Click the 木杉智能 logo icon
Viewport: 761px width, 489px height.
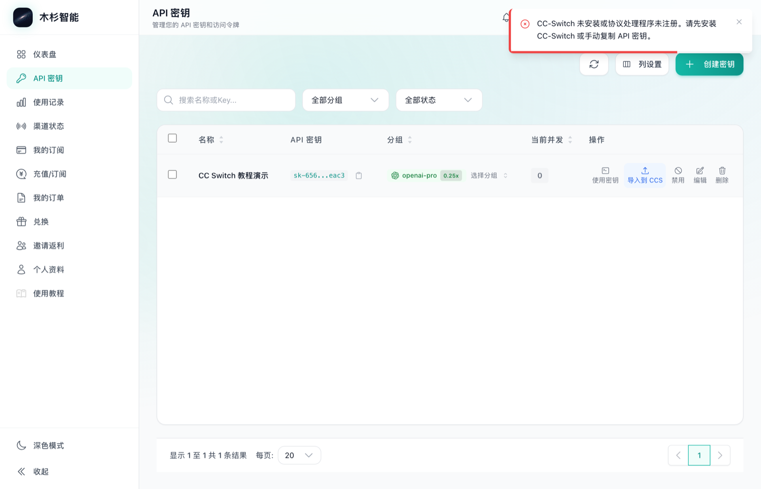tap(23, 18)
